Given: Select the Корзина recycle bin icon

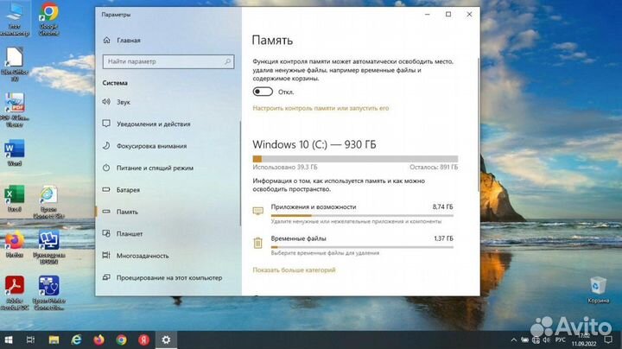Looking at the screenshot, I should [598, 290].
